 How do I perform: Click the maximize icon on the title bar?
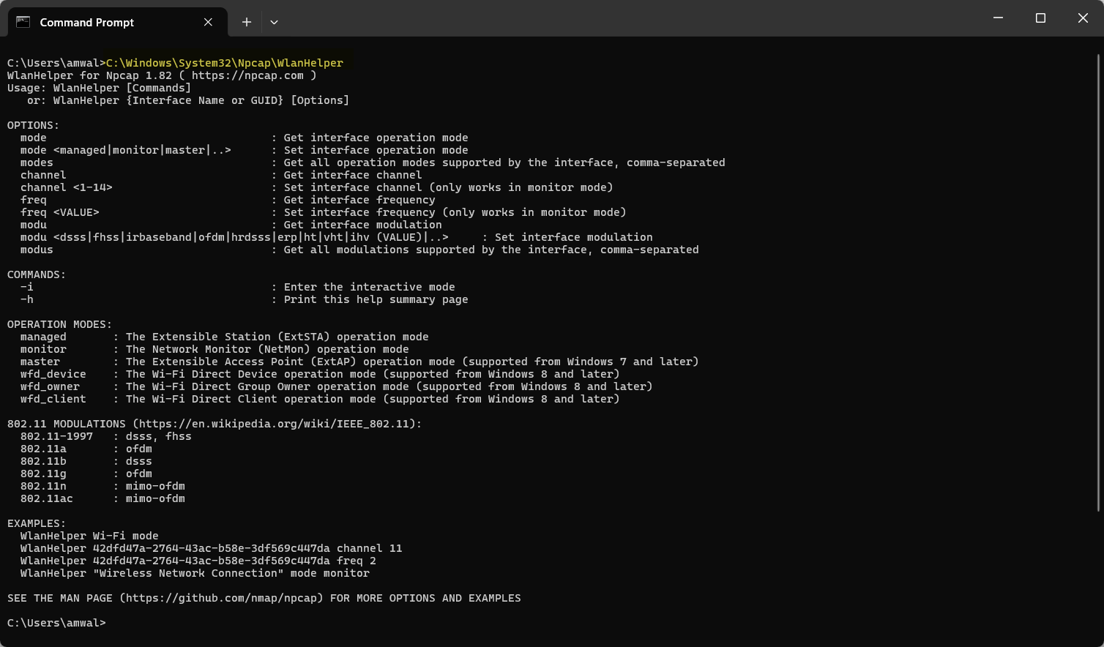(1040, 18)
